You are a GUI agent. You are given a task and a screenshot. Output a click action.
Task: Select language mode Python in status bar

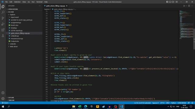(x=173, y=103)
